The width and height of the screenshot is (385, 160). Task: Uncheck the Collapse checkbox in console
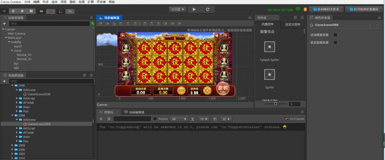286,119
